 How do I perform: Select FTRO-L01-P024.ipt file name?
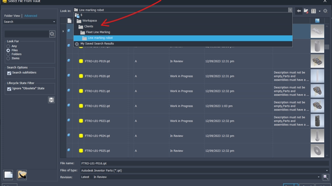pos(98,136)
